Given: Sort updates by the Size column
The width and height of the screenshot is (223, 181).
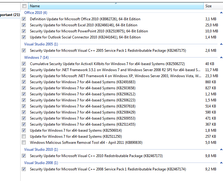Looking at the screenshot, I should [x=213, y=6].
